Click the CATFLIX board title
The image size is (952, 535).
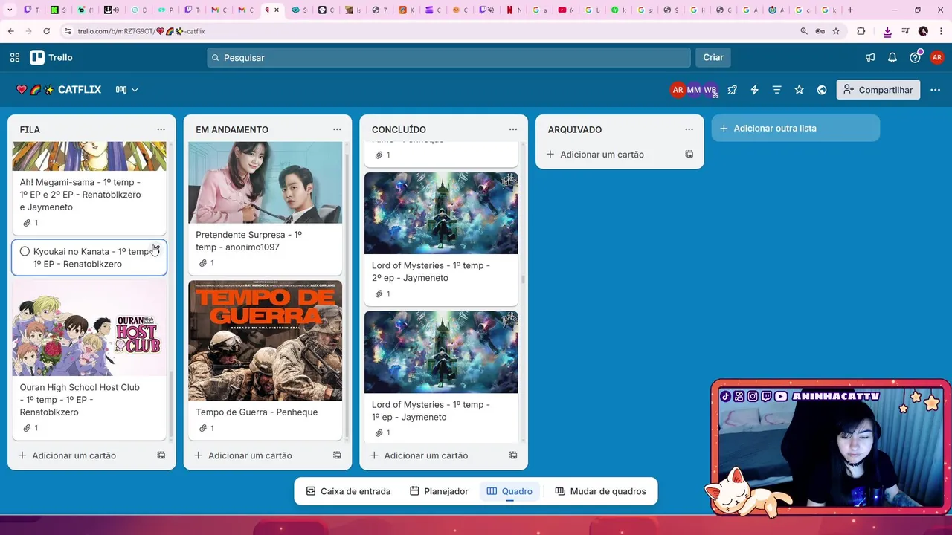tap(80, 90)
